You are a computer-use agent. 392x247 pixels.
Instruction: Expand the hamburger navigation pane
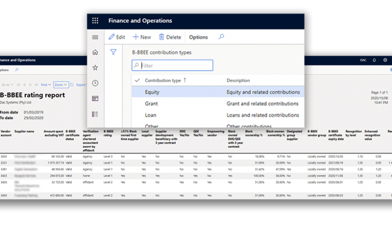click(95, 37)
